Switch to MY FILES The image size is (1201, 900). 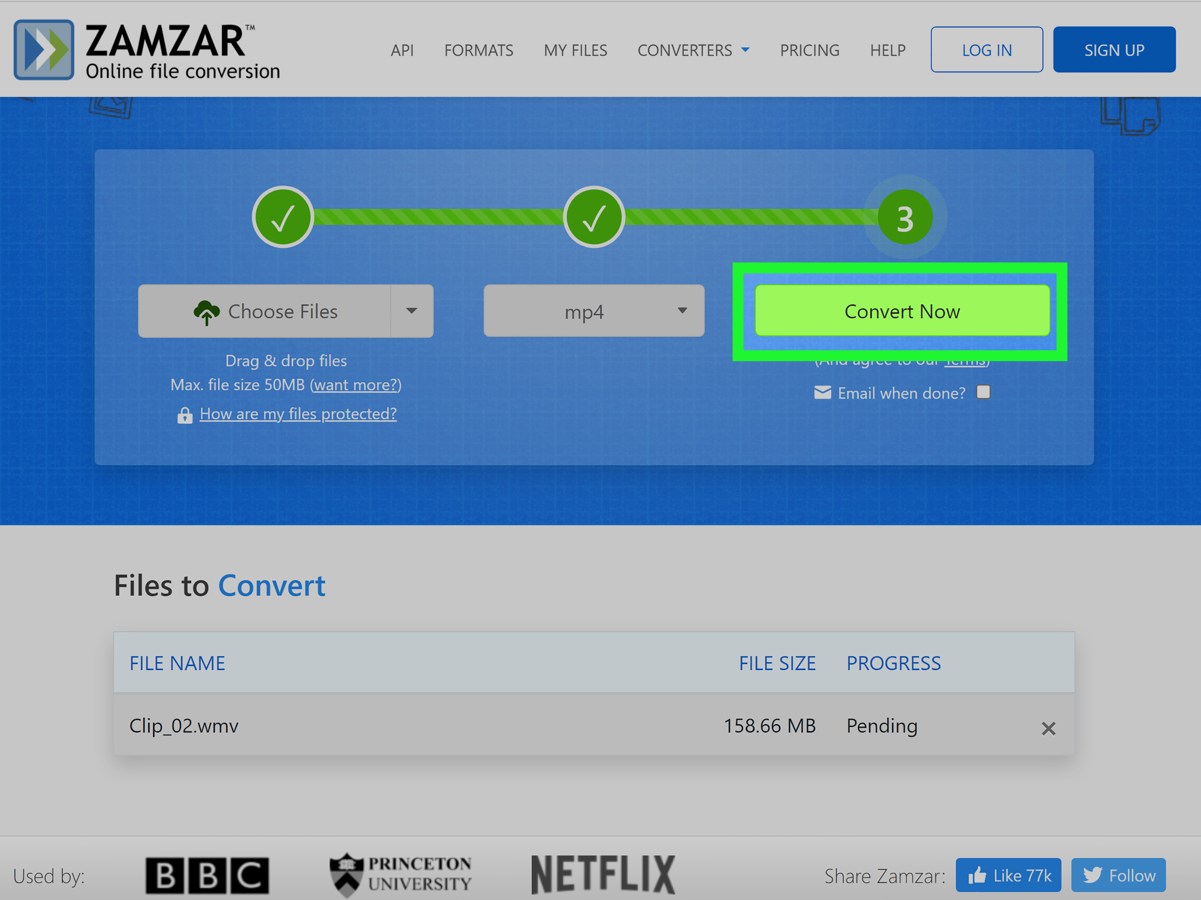[x=575, y=49]
